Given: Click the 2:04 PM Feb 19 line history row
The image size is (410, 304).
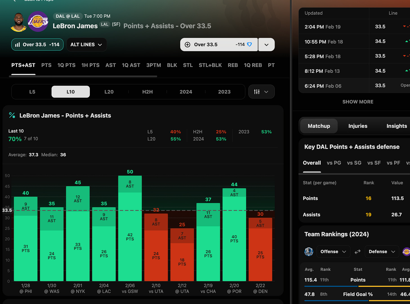Looking at the screenshot, I should tap(354, 27).
